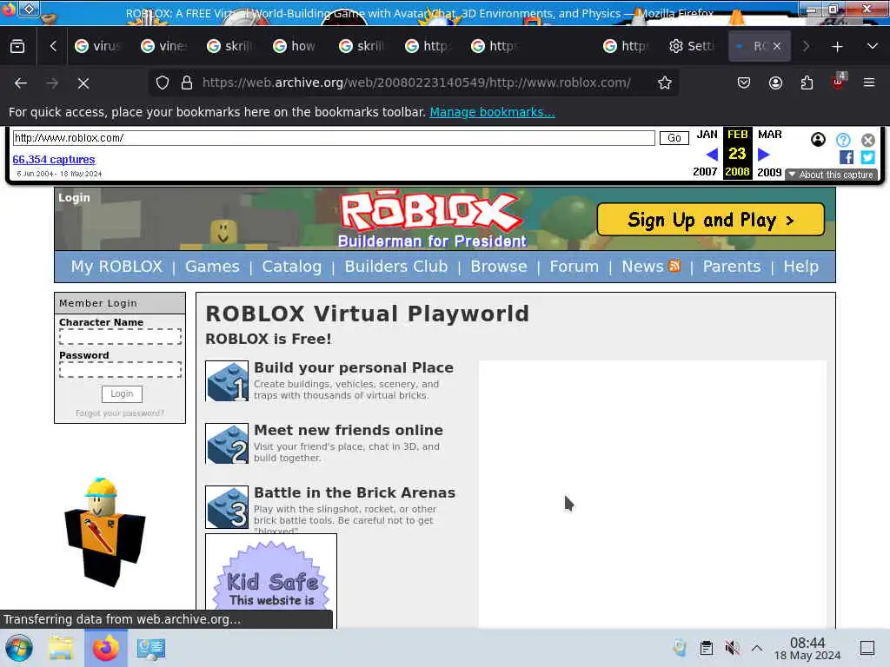This screenshot has height=667, width=890.
Task: Open a new tab with plus button
Action: 837,47
